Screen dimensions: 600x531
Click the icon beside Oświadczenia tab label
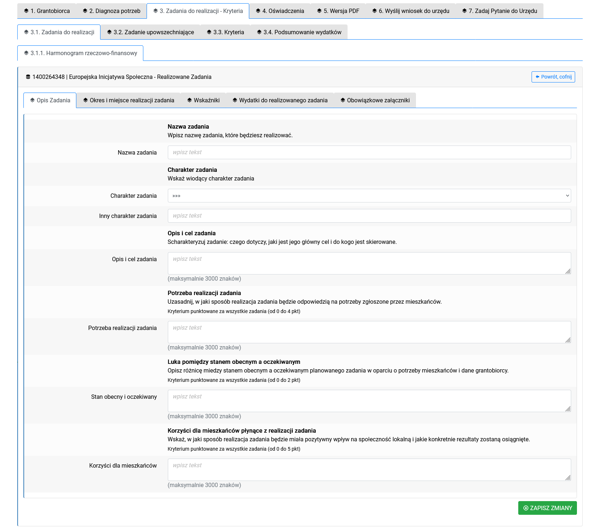pyautogui.click(x=258, y=11)
